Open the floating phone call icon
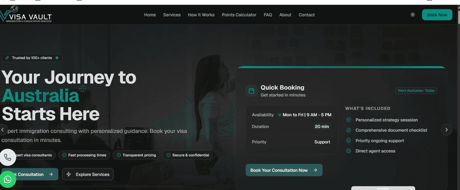Viewport: 460px width, 190px height. tap(8, 158)
